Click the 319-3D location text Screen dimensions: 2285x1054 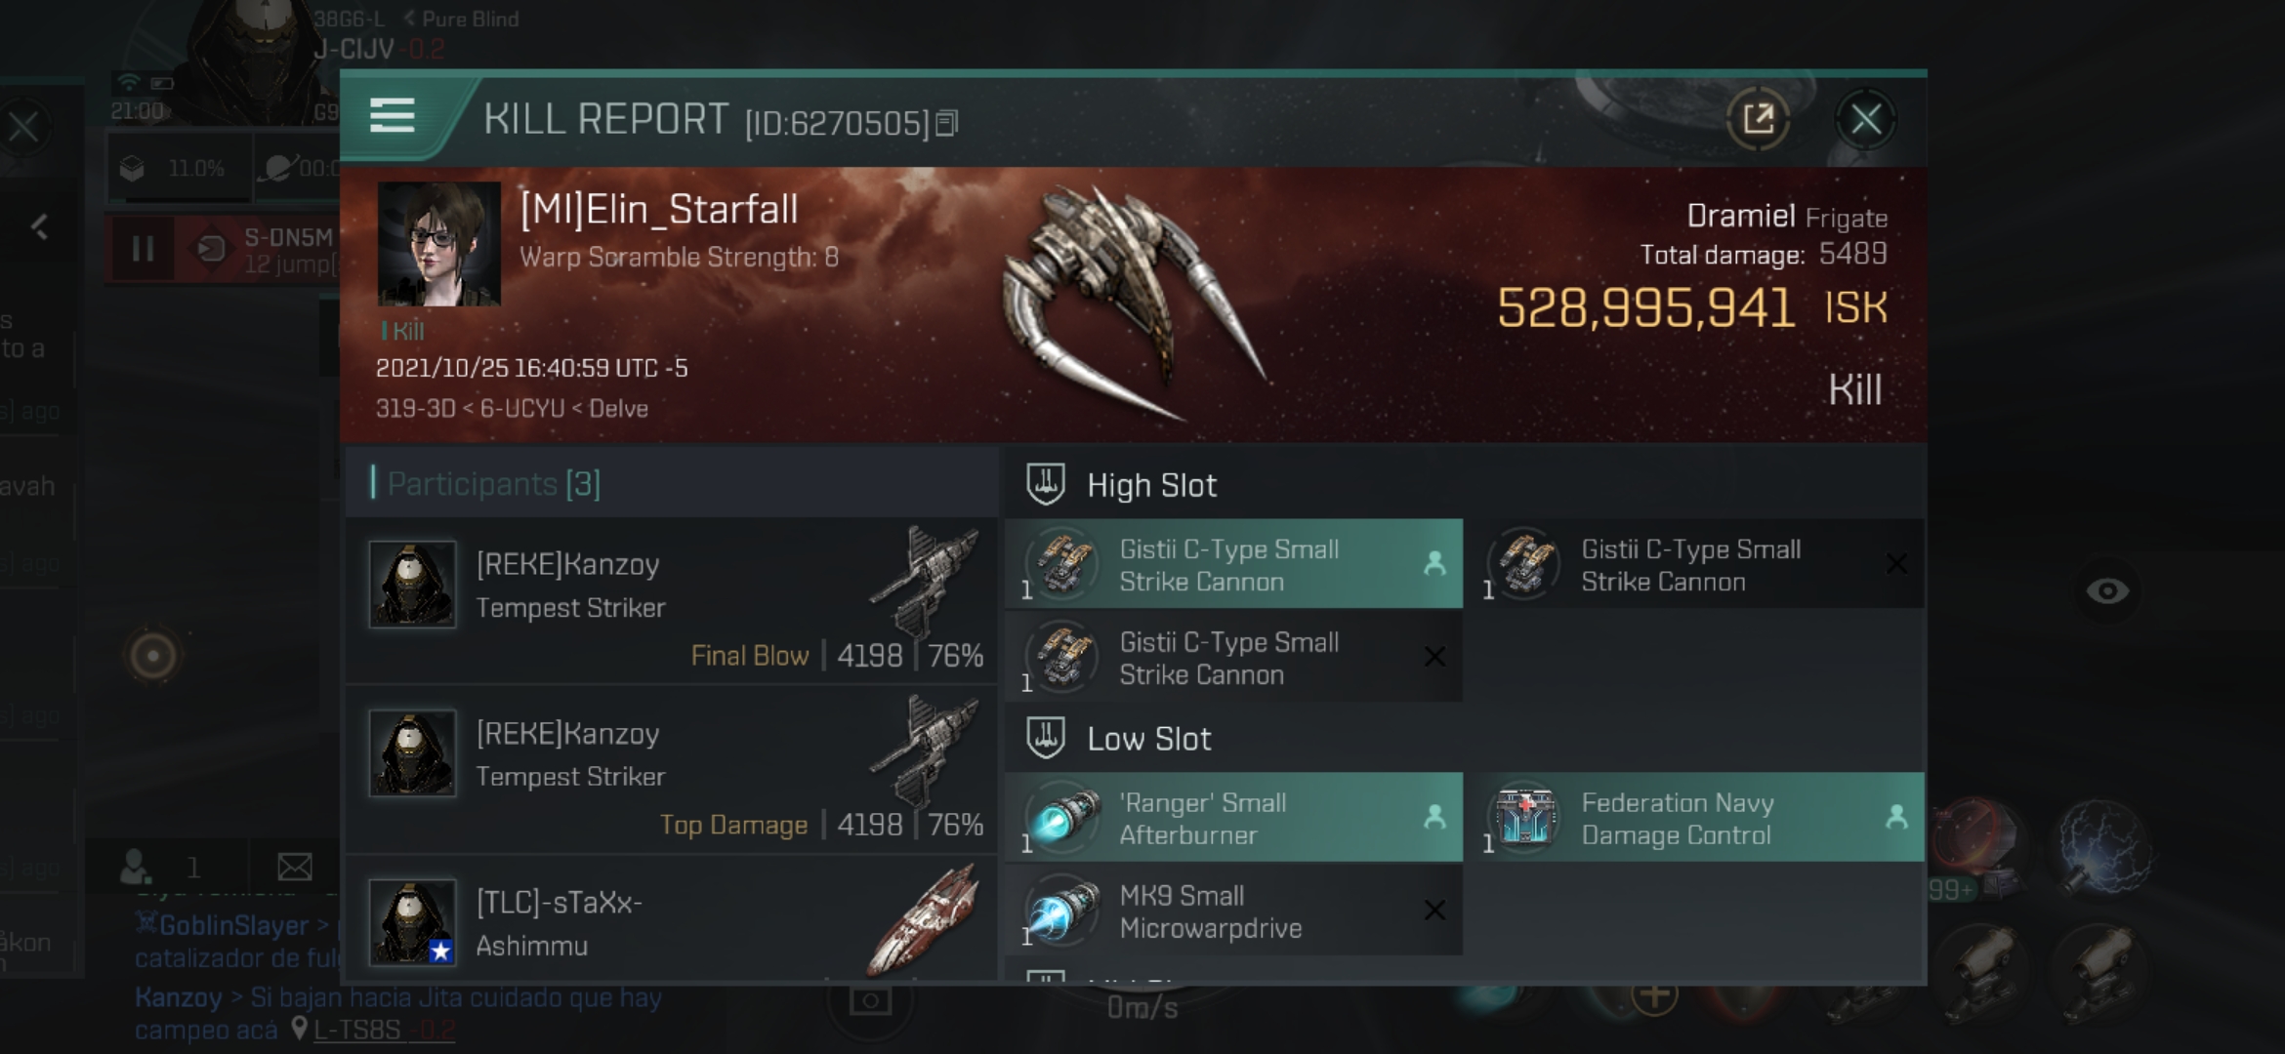[415, 409]
